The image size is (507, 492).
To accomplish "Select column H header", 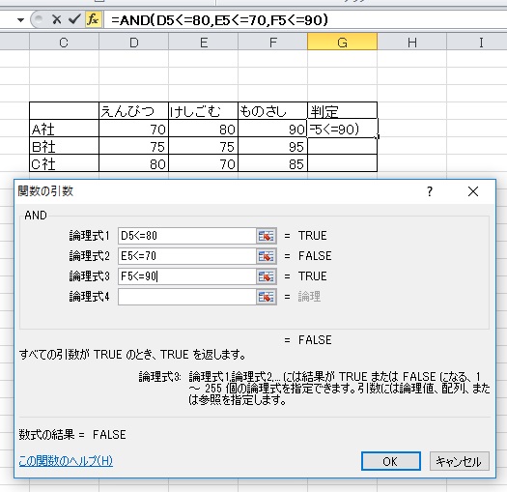I will coord(411,43).
